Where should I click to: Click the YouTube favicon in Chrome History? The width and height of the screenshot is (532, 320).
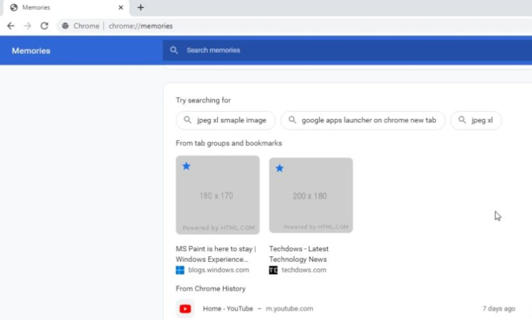[185, 309]
